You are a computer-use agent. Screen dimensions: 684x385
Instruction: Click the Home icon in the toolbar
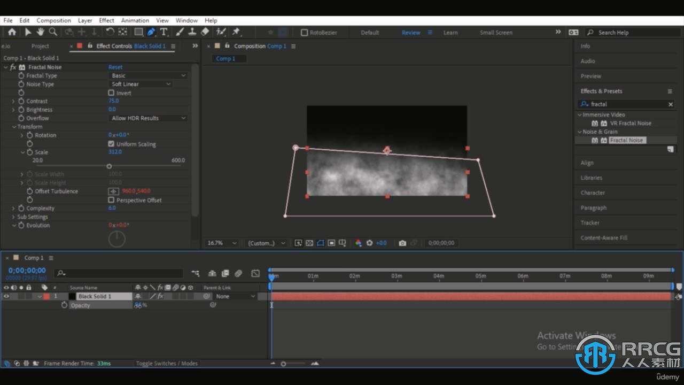[x=12, y=32]
